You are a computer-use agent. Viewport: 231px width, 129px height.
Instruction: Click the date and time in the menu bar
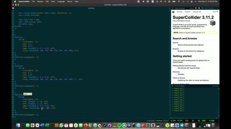pyautogui.click(x=208, y=1)
